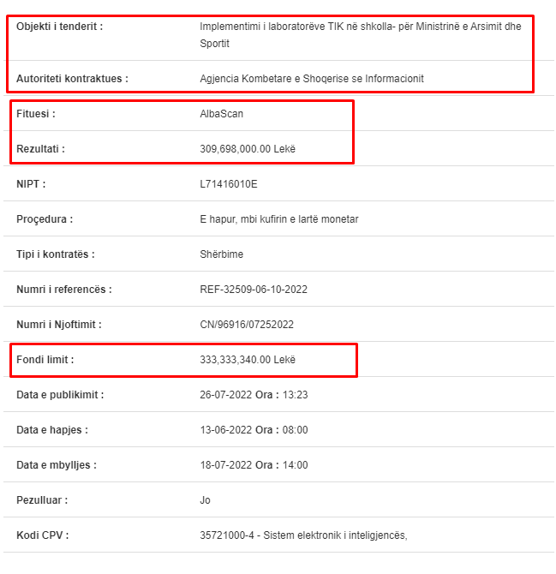Select the NIPT code 'L71416010E'
The height and width of the screenshot is (574, 556).
(x=229, y=184)
